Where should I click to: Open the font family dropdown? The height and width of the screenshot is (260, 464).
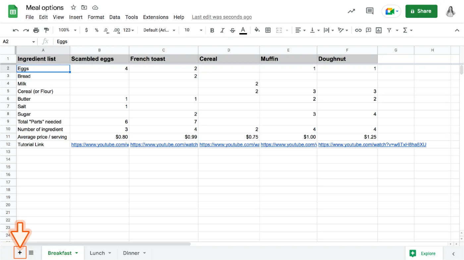coord(159,30)
